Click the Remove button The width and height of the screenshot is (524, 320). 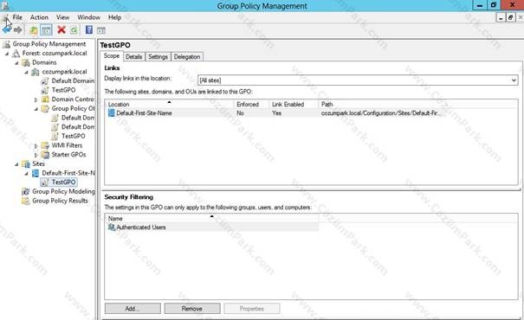coord(192,309)
